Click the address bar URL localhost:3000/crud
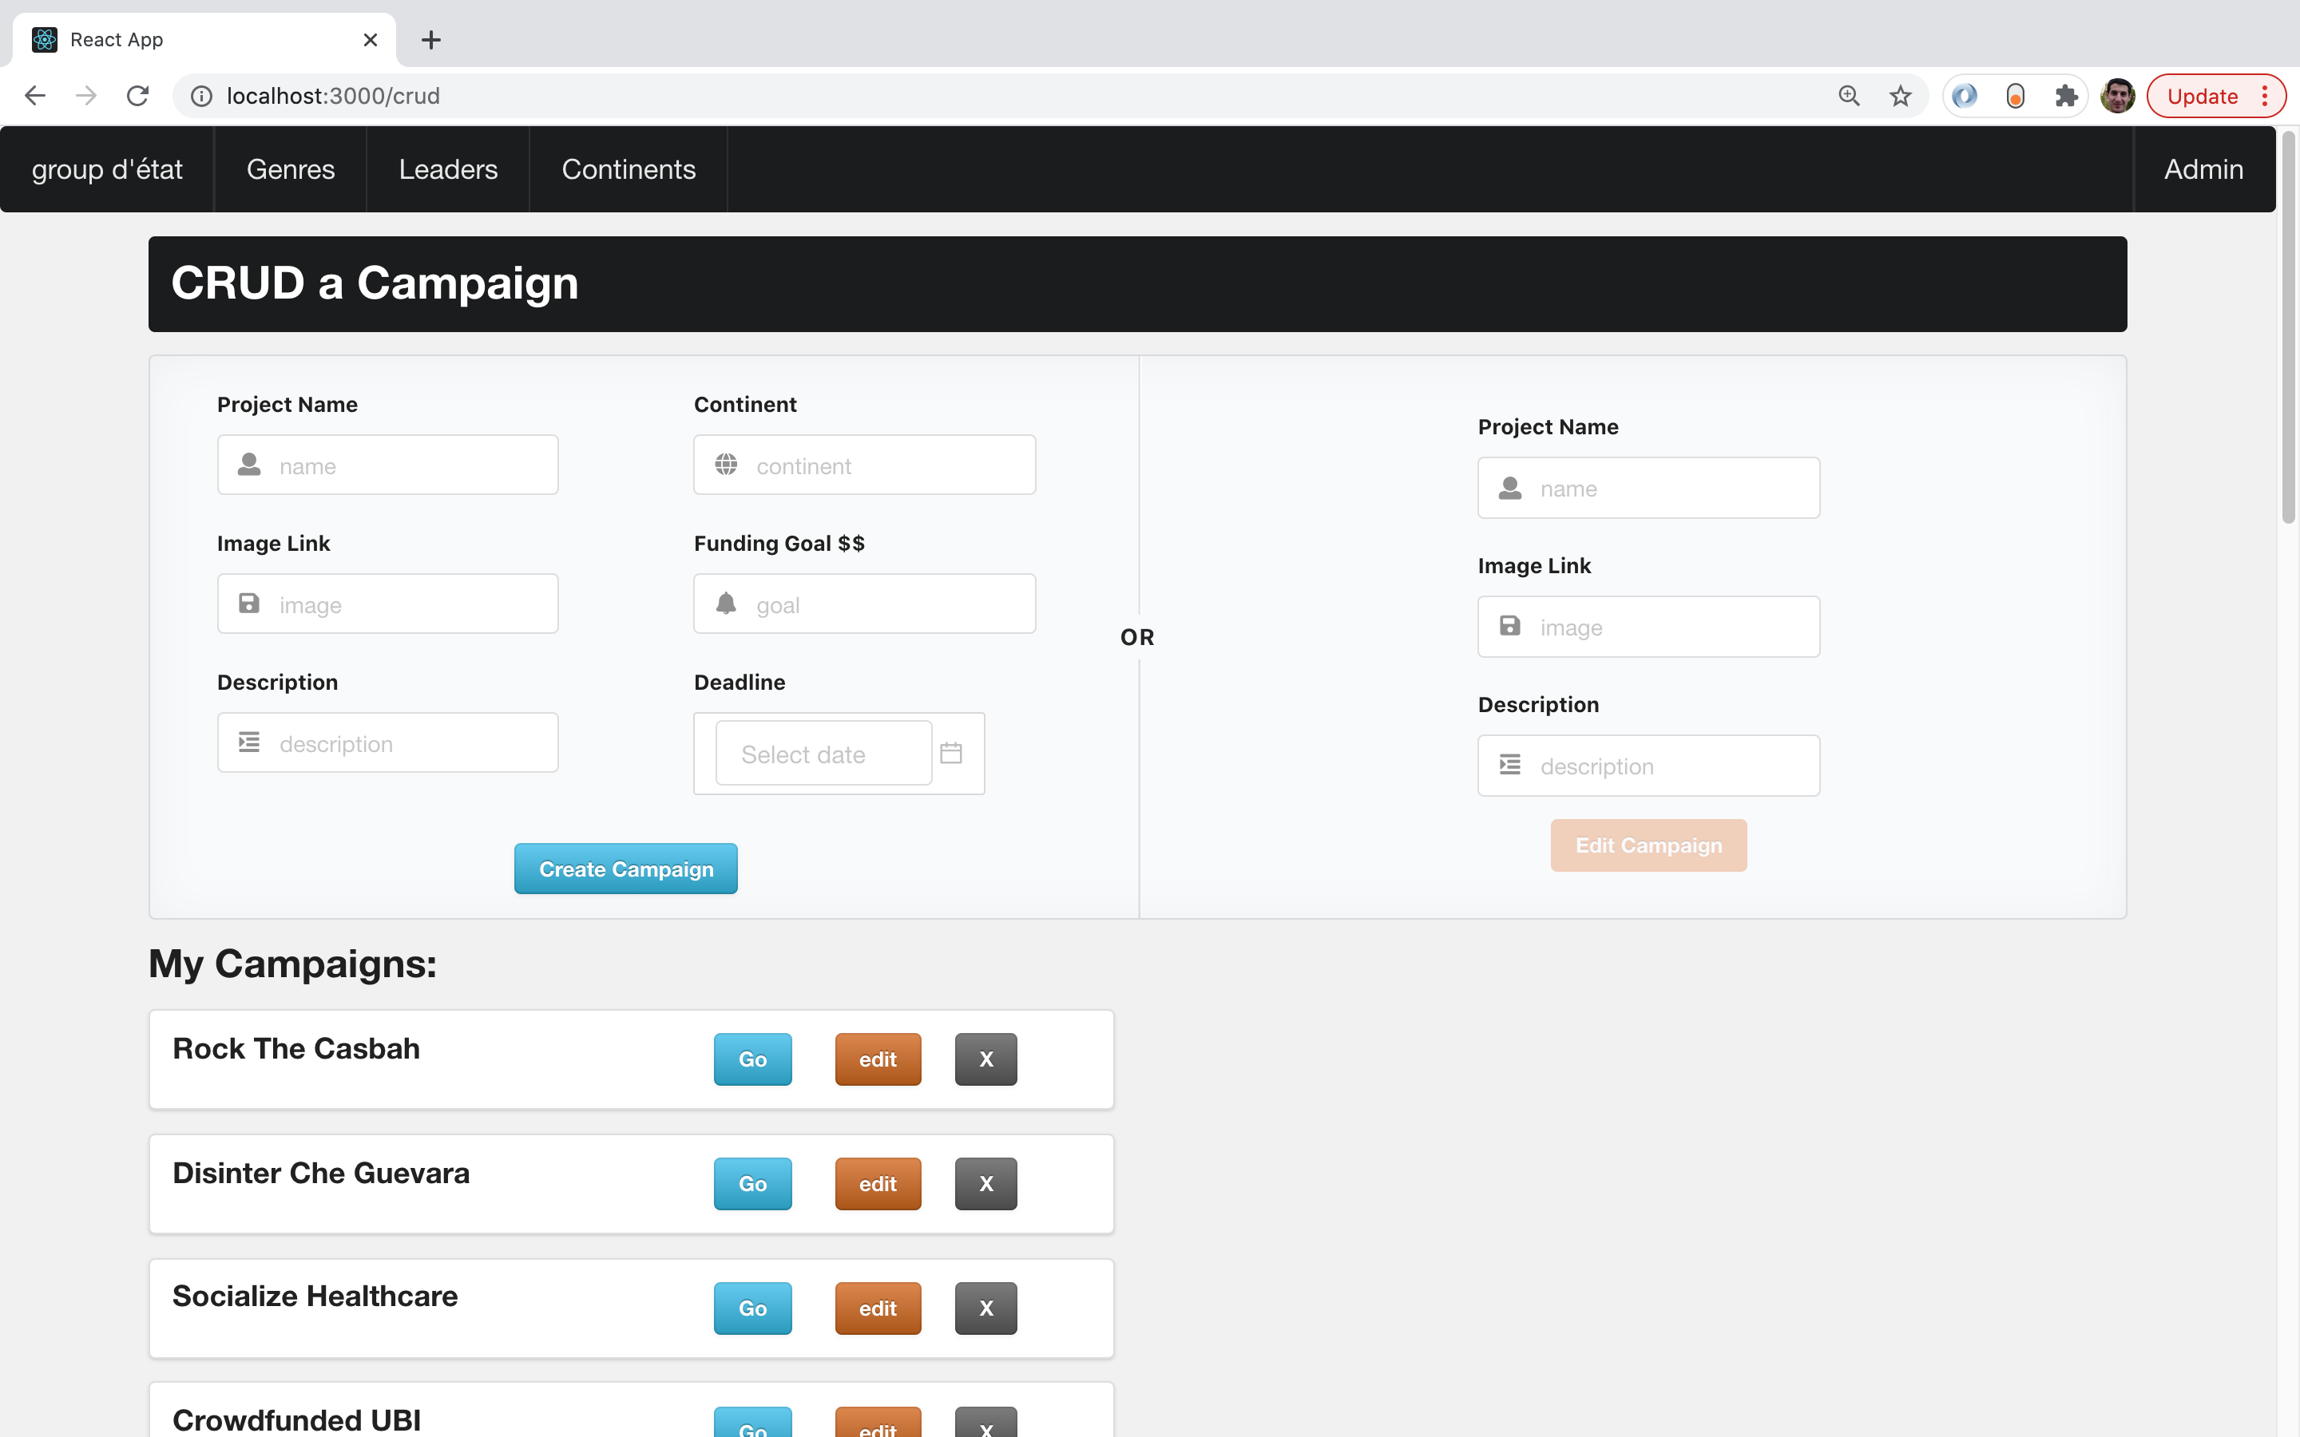The height and width of the screenshot is (1437, 2300). (333, 96)
